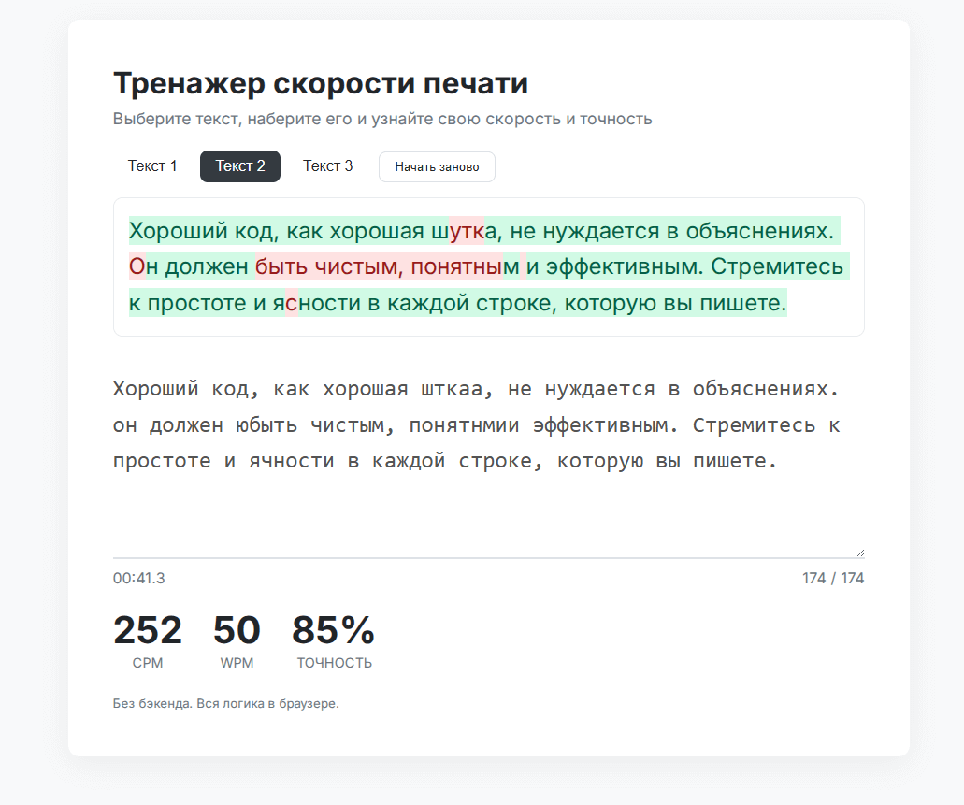Image resolution: width=964 pixels, height=805 pixels.
Task: Switch to the Текст 1 tab
Action: pos(152,166)
